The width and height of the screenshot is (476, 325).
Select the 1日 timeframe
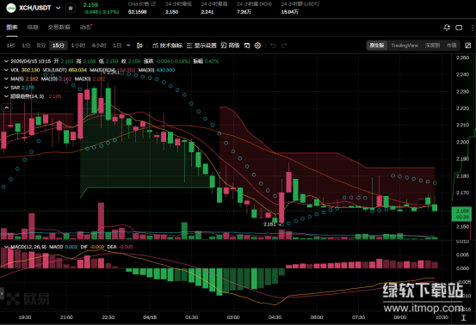click(117, 46)
